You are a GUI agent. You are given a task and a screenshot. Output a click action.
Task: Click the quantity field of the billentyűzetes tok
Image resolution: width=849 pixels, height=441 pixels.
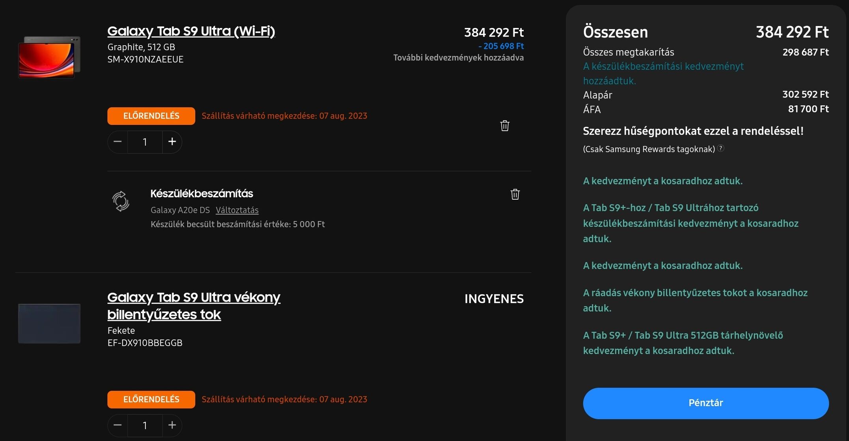point(145,425)
